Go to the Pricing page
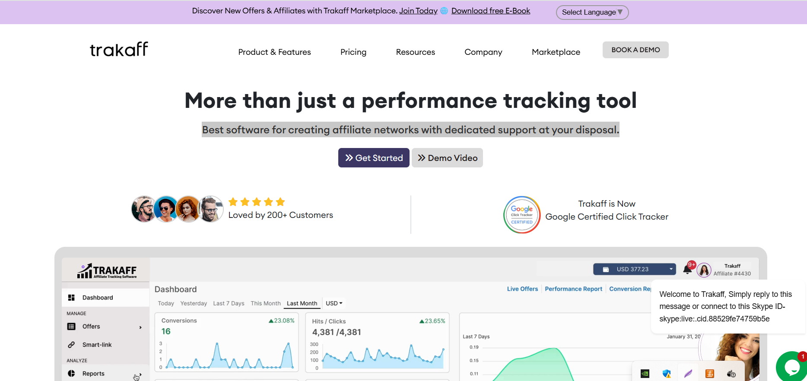 coord(353,52)
